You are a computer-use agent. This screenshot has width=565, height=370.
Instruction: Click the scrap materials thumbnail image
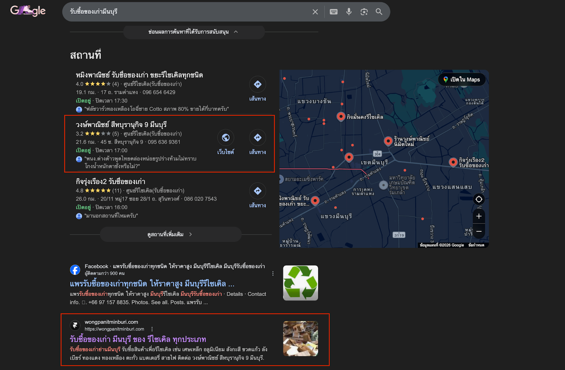click(301, 339)
